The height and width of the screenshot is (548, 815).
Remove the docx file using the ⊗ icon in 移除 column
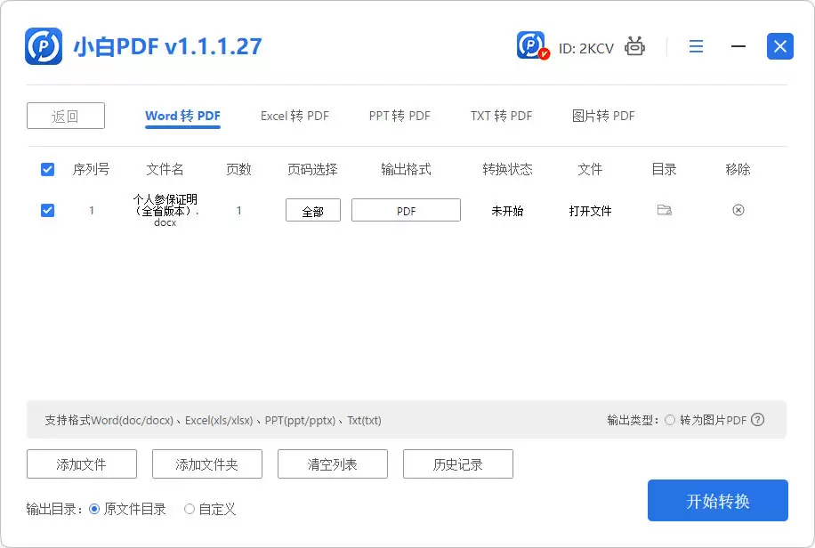[738, 210]
